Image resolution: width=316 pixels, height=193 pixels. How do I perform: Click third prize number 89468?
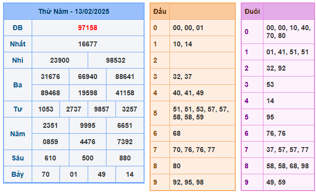pyautogui.click(x=51, y=93)
